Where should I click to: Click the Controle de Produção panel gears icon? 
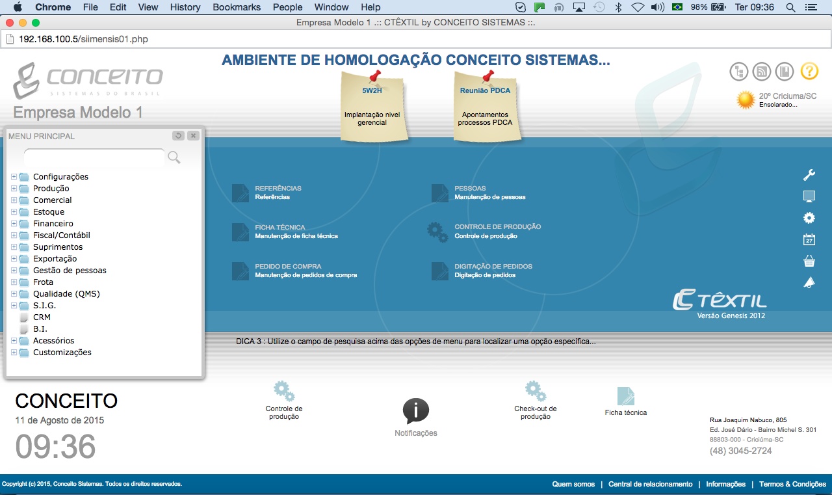point(437,232)
